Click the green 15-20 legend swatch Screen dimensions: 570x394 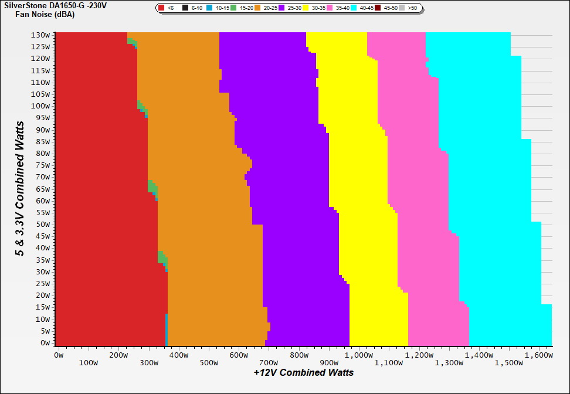click(x=233, y=8)
